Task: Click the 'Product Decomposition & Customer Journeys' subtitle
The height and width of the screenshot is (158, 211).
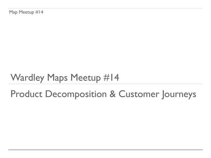Action: [103, 94]
